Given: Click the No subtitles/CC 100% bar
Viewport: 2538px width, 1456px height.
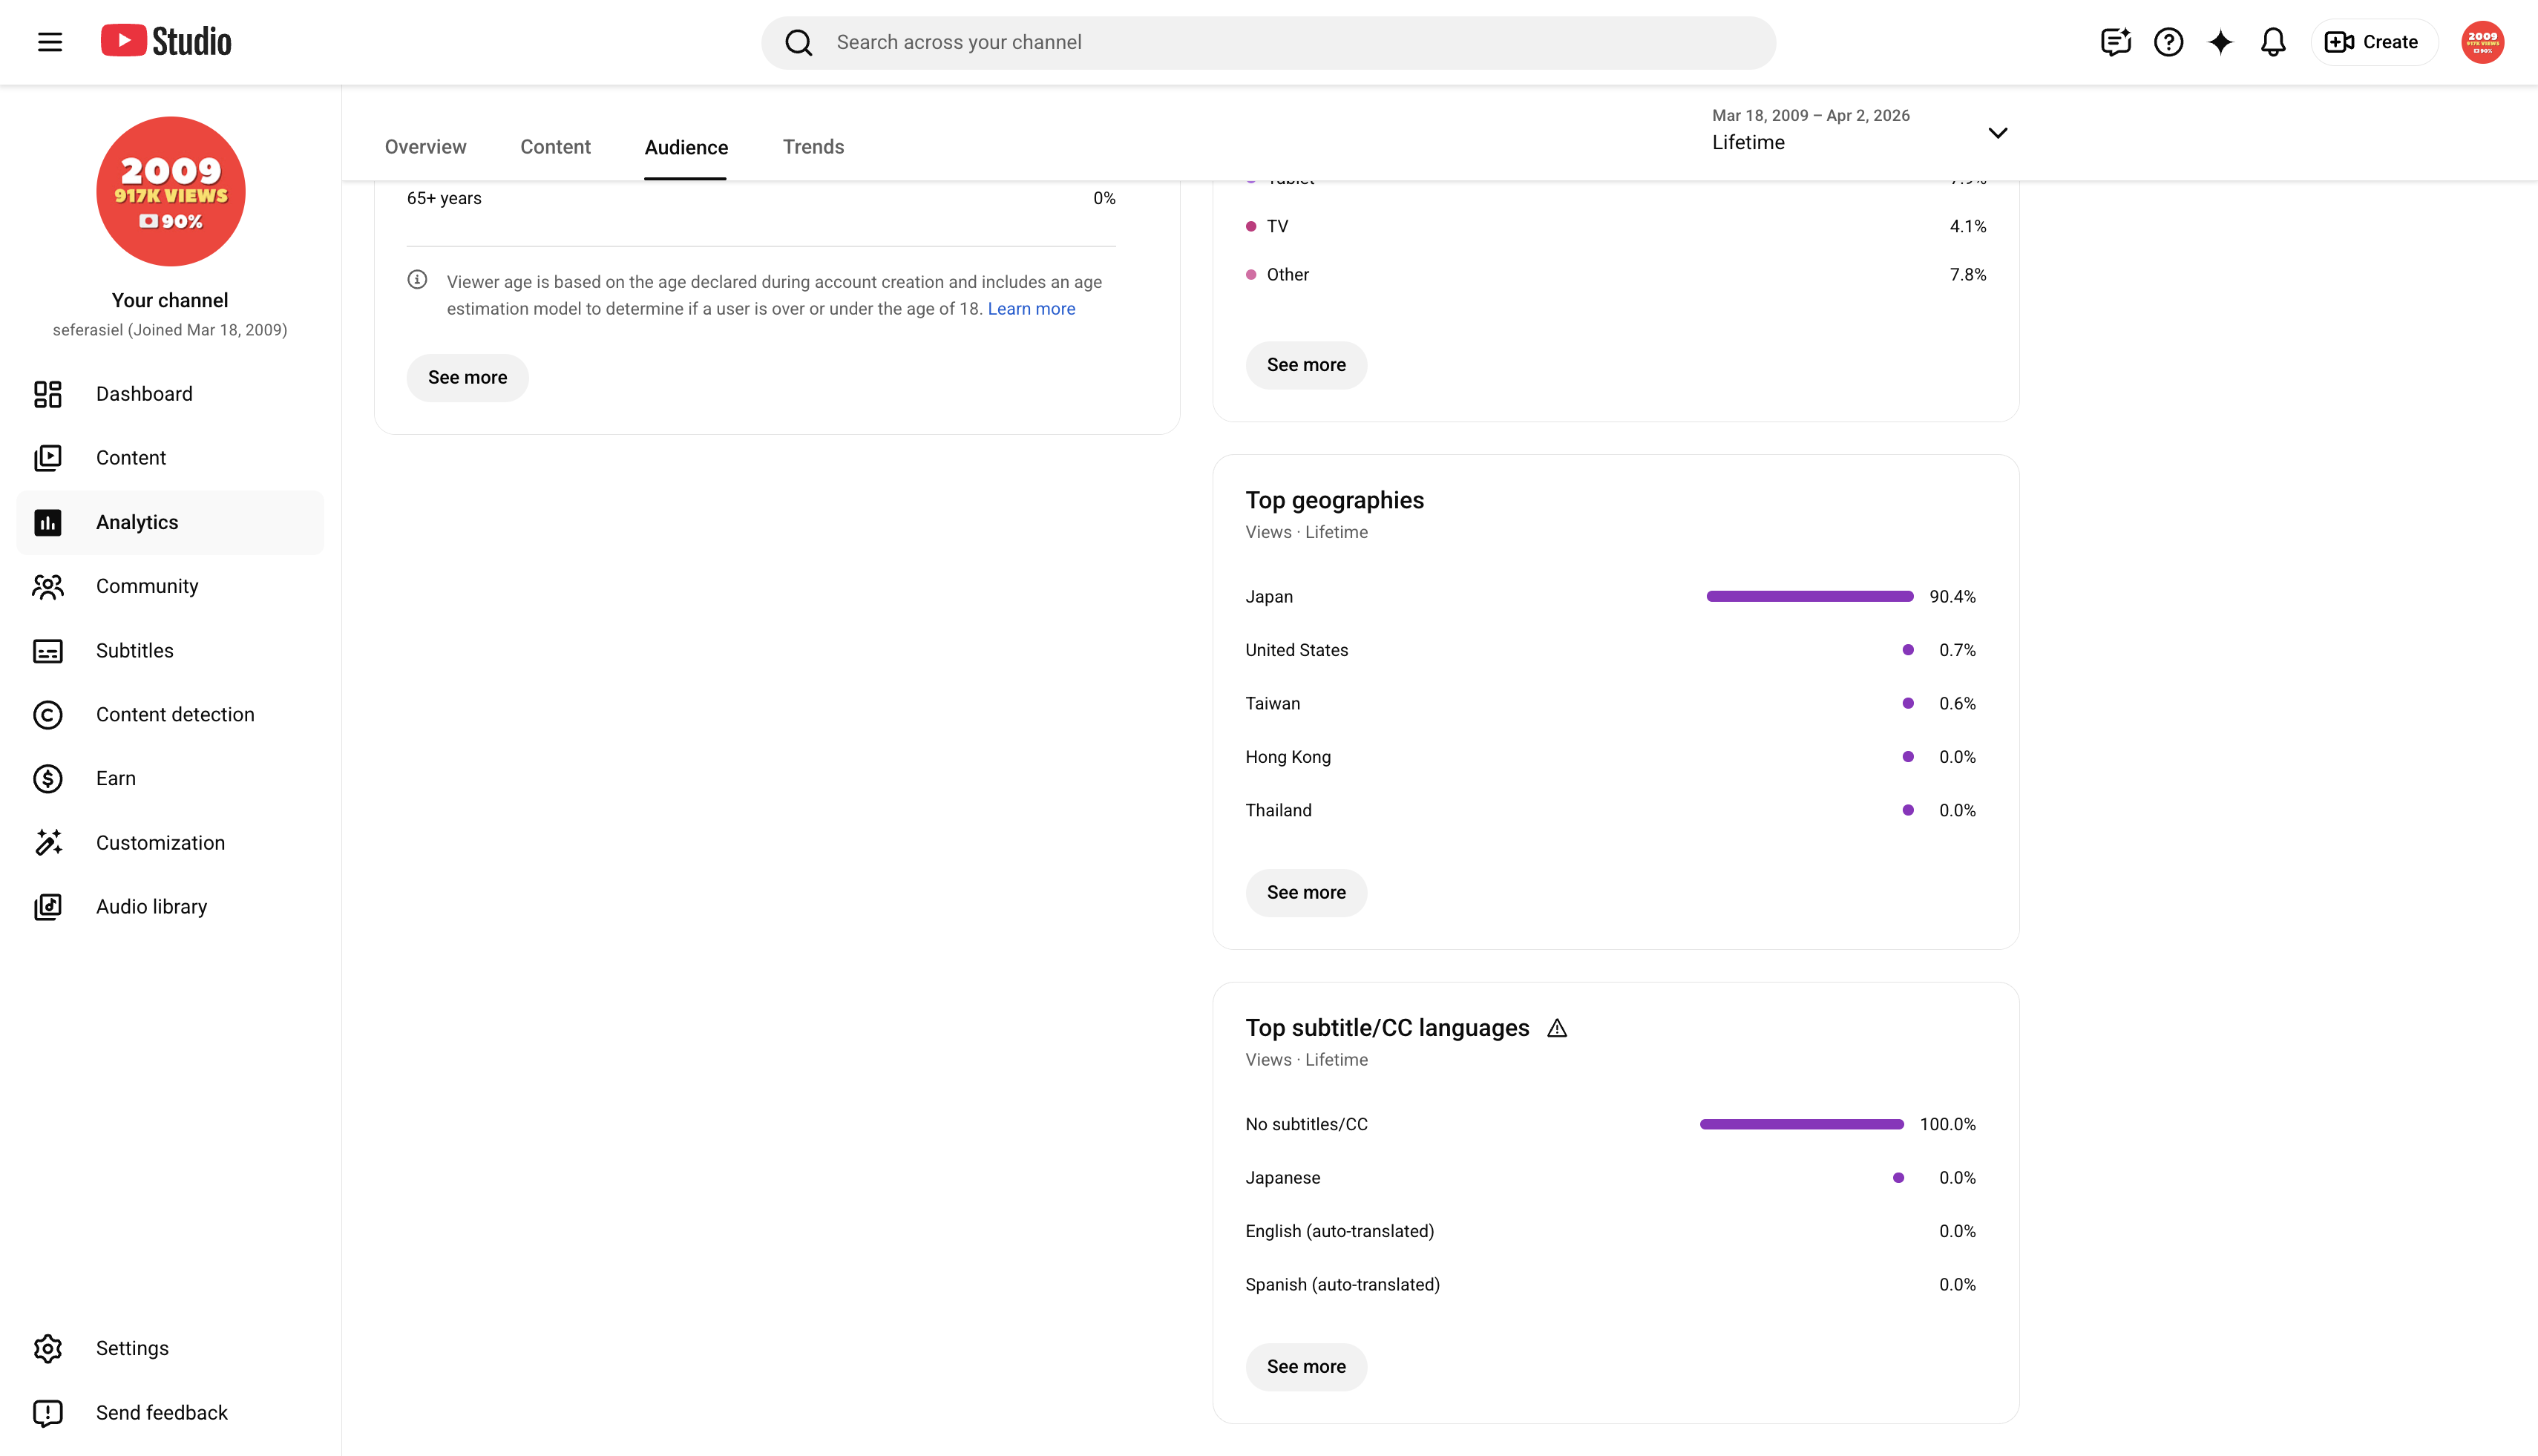Looking at the screenshot, I should [1801, 1125].
